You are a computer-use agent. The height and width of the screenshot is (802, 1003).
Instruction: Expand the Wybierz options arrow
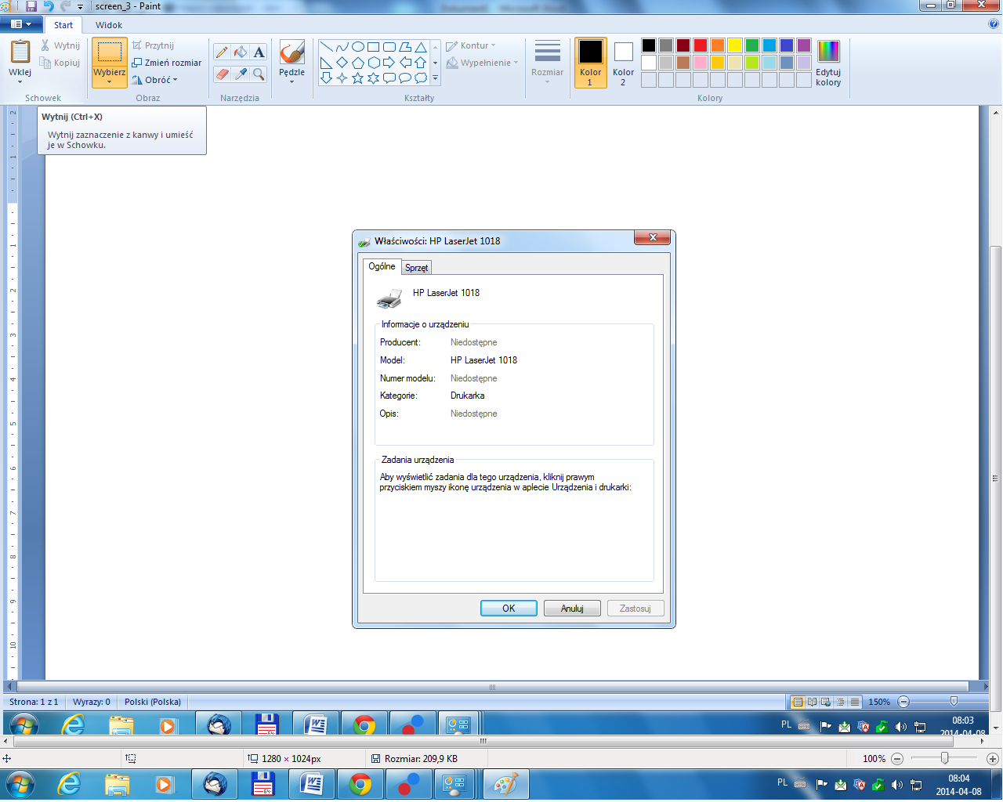coord(110,81)
